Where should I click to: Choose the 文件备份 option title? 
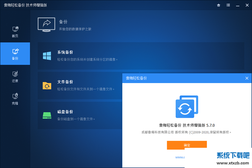point(65,82)
